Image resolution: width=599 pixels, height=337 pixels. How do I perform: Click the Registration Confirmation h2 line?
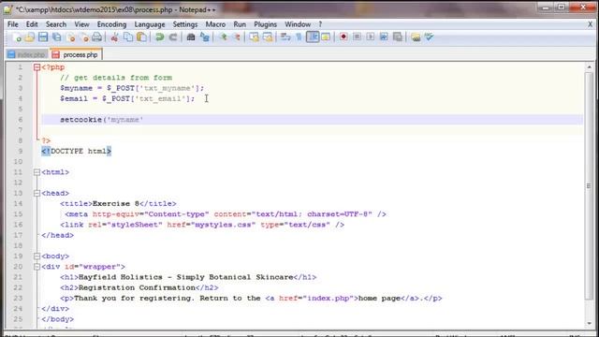pyautogui.click(x=139, y=287)
